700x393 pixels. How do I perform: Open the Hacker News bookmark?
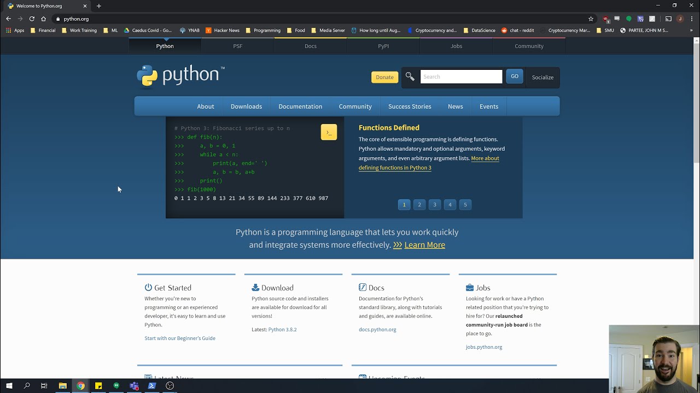[x=223, y=31]
